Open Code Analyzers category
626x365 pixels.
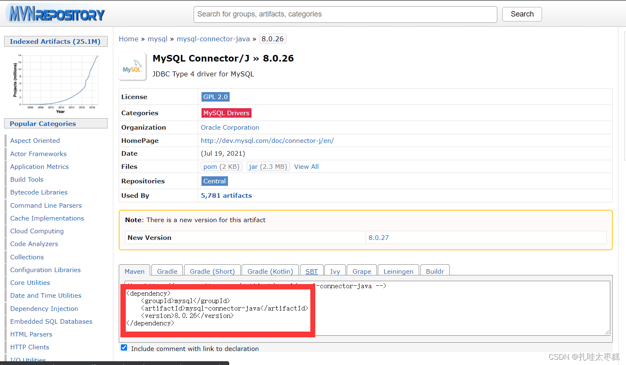(34, 244)
